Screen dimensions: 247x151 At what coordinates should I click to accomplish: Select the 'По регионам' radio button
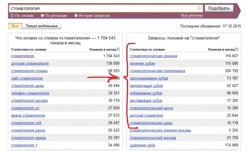pyautogui.click(x=42, y=15)
